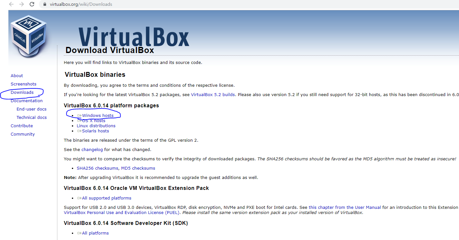
Task: Click the browser back arrow
Action: pos(11,4)
